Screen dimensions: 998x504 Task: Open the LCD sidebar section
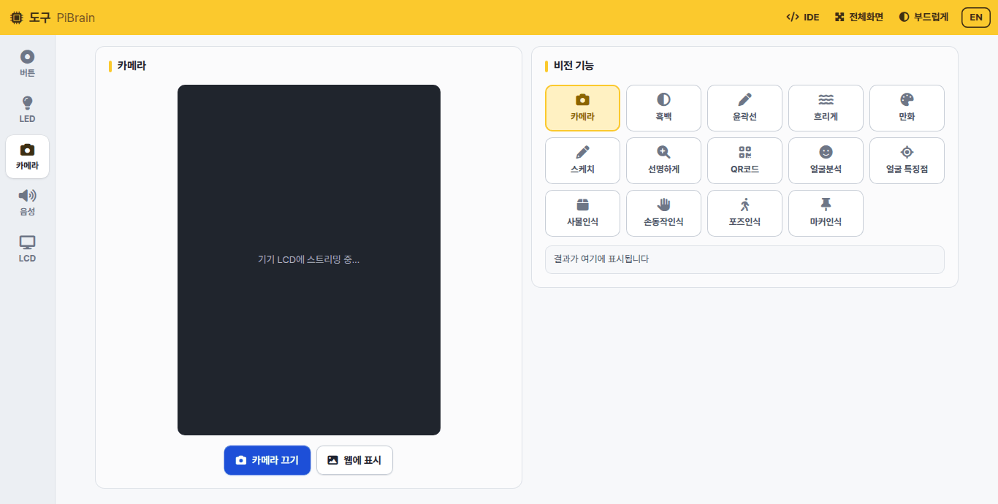point(27,249)
